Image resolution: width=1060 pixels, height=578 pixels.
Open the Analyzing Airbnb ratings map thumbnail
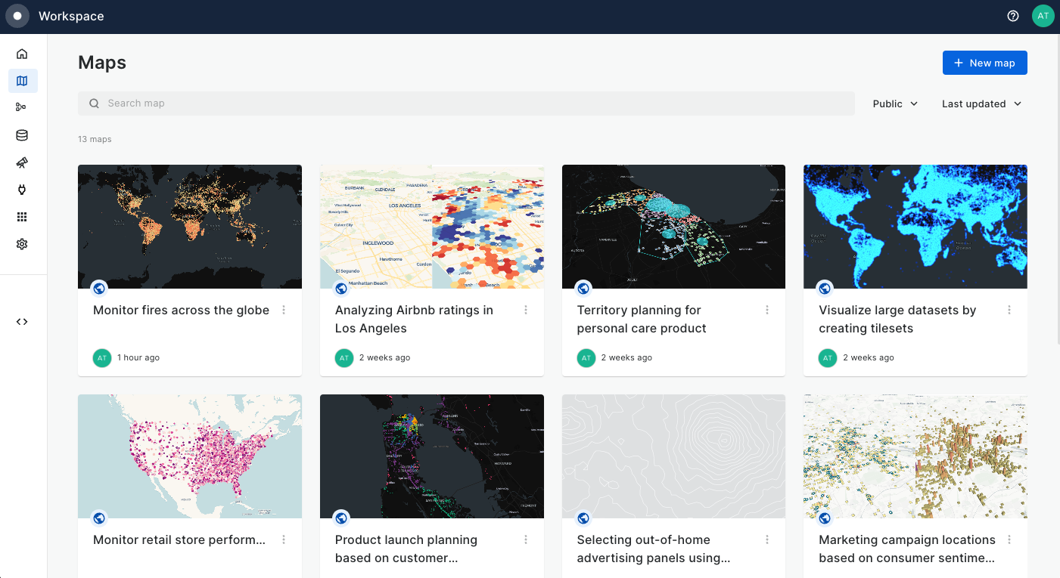click(x=431, y=227)
